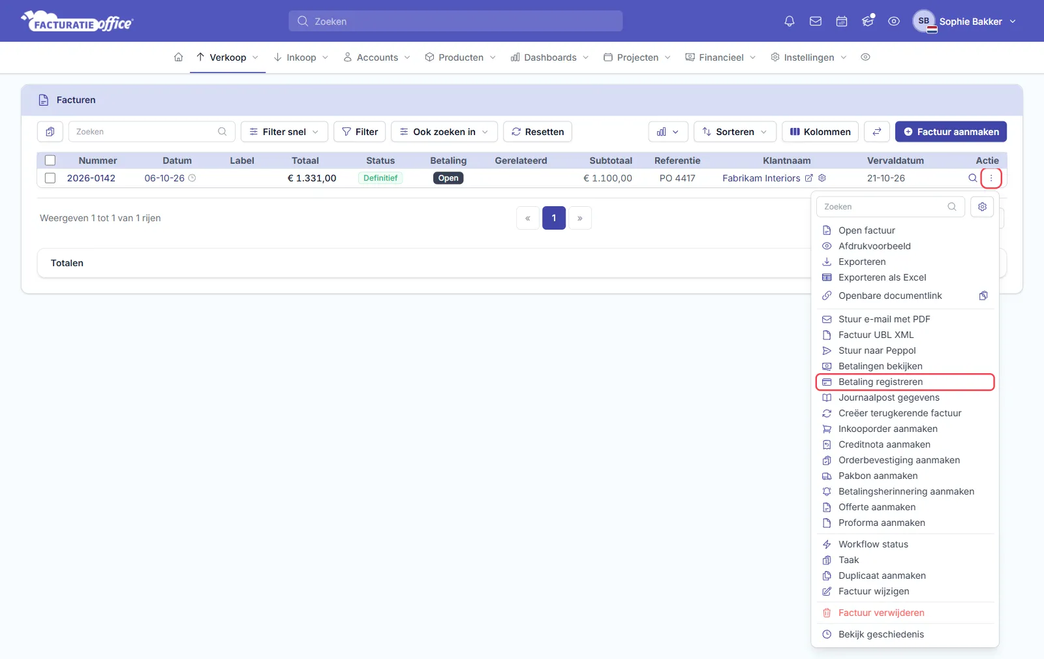Open the Ook zoeken in dropdown

coord(444,132)
